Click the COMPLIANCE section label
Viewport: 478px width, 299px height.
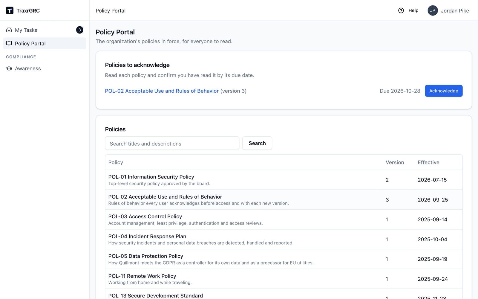[x=21, y=57]
